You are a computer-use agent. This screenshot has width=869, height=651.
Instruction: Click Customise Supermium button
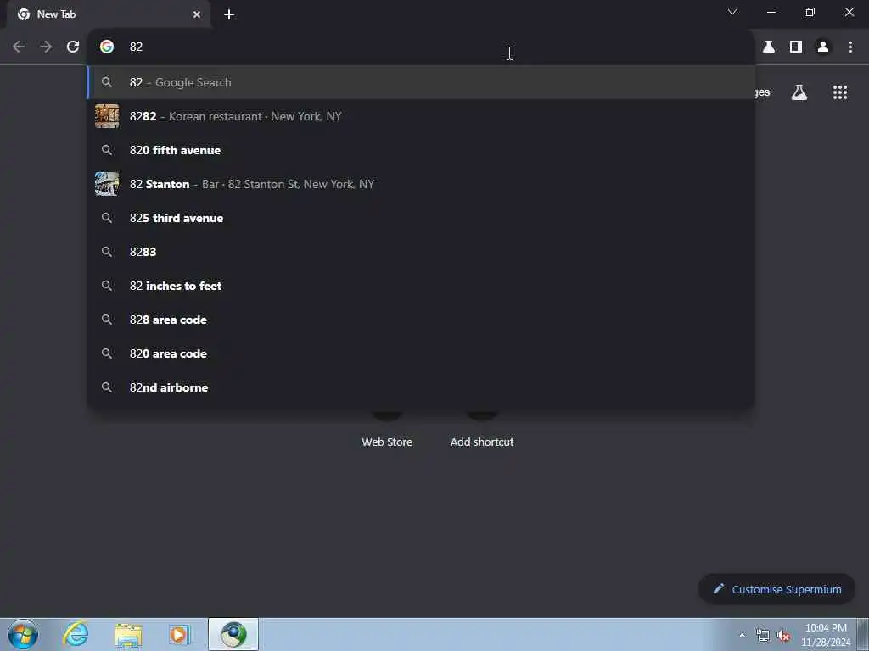[x=776, y=589]
